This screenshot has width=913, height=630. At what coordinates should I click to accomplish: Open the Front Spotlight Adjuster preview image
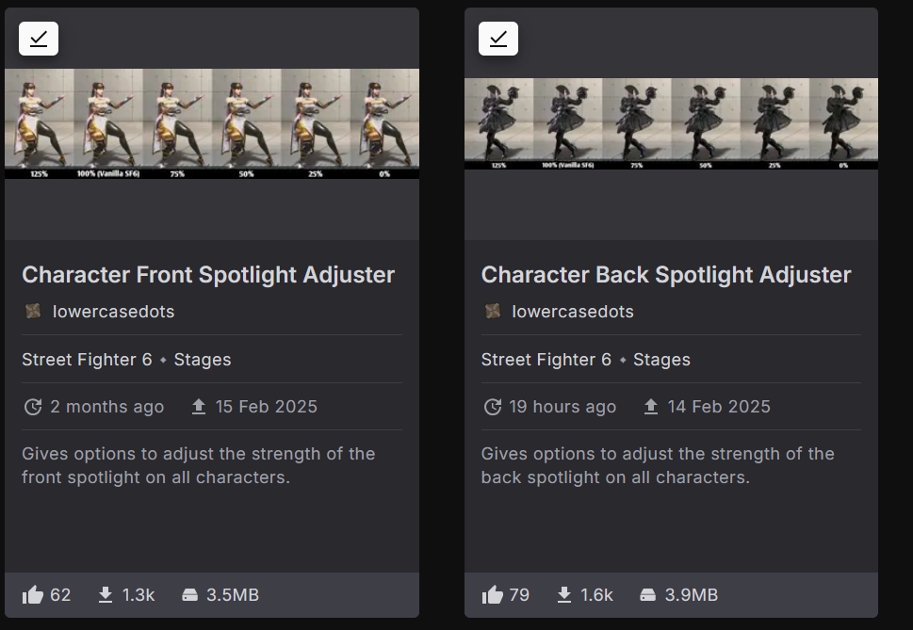click(x=212, y=123)
